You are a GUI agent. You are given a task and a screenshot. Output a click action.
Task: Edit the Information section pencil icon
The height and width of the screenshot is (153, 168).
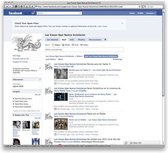(40, 79)
